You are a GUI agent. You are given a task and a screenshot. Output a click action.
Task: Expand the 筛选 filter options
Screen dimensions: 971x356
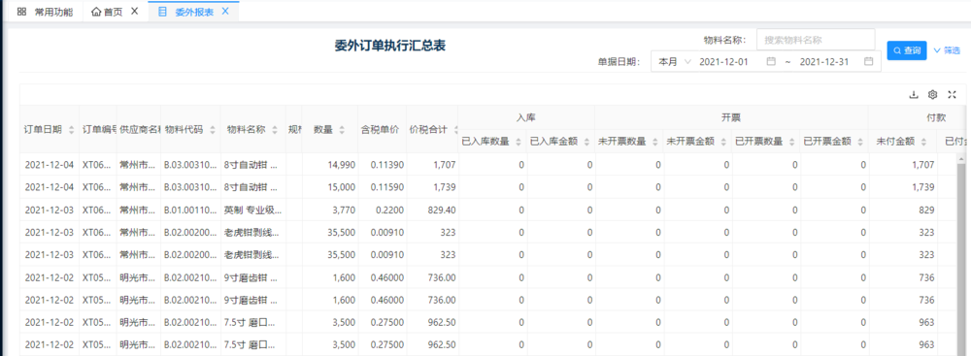[x=946, y=50]
